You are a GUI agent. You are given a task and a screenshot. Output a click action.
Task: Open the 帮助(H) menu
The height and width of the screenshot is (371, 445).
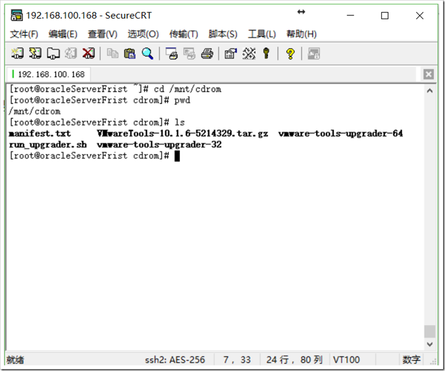pyautogui.click(x=301, y=34)
